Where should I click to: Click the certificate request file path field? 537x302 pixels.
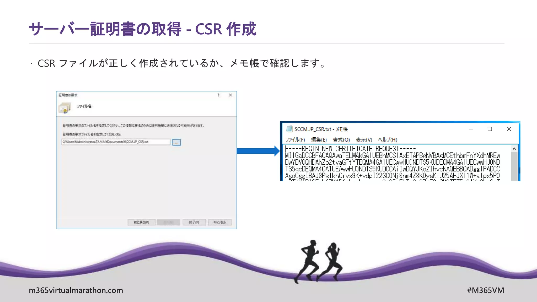pyautogui.click(x=116, y=142)
